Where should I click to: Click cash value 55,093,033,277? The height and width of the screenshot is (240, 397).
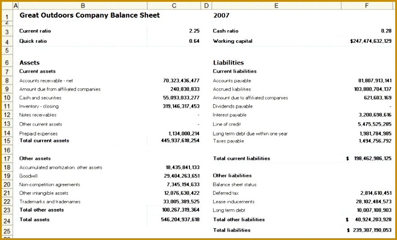181,98
